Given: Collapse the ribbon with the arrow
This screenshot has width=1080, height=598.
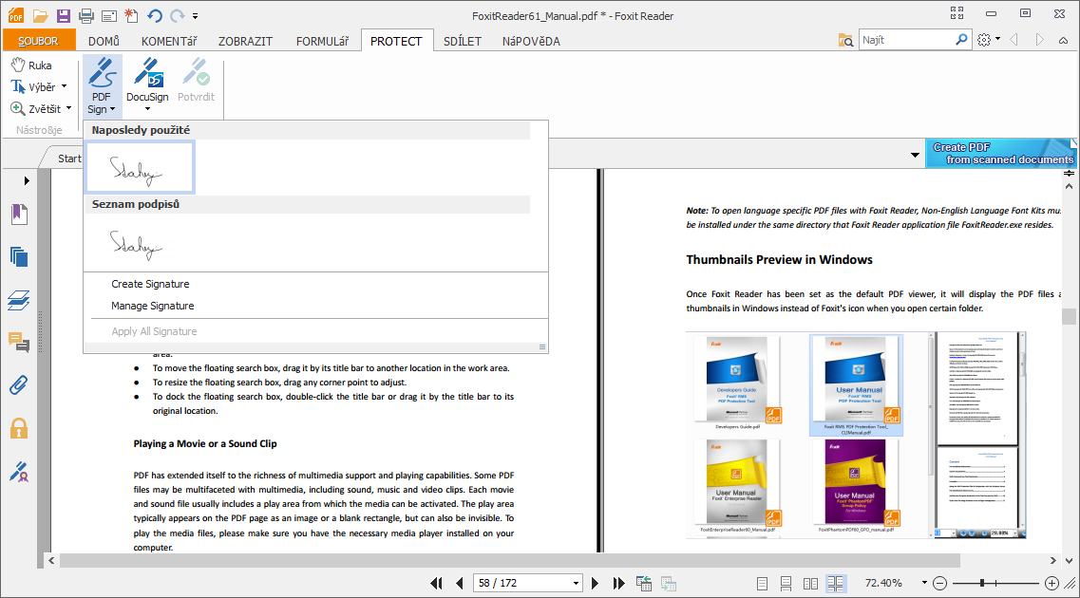Looking at the screenshot, I should tap(1064, 41).
